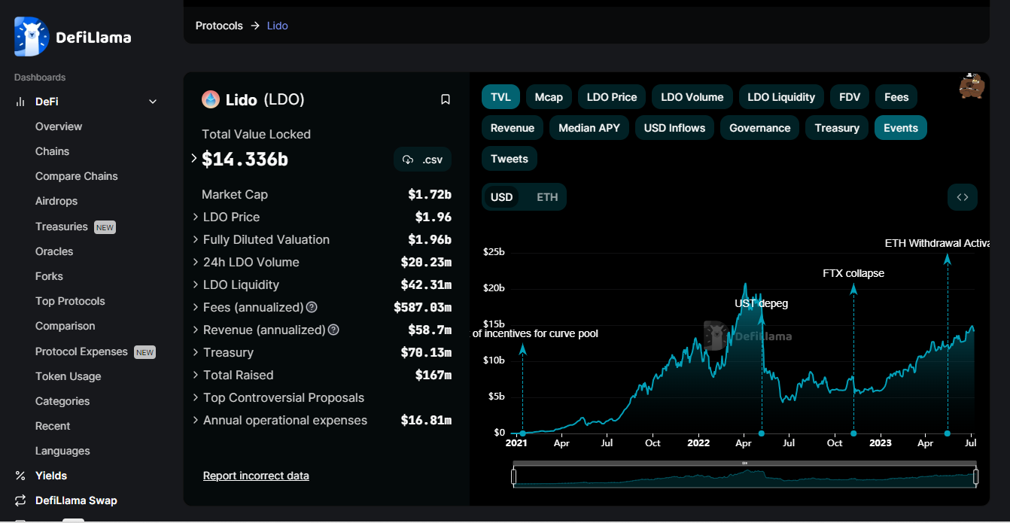
Task: Click the DeFi bar chart sidebar icon
Action: (20, 102)
